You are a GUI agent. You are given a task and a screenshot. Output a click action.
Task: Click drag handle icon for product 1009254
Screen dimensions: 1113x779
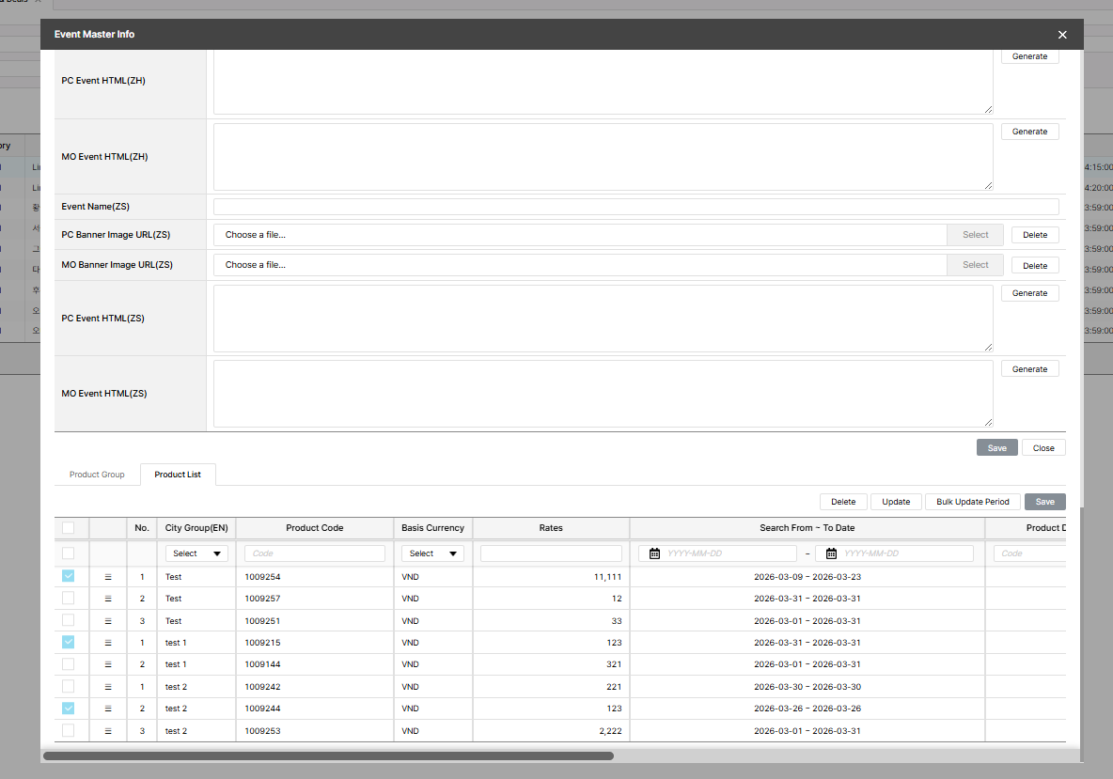coord(108,576)
